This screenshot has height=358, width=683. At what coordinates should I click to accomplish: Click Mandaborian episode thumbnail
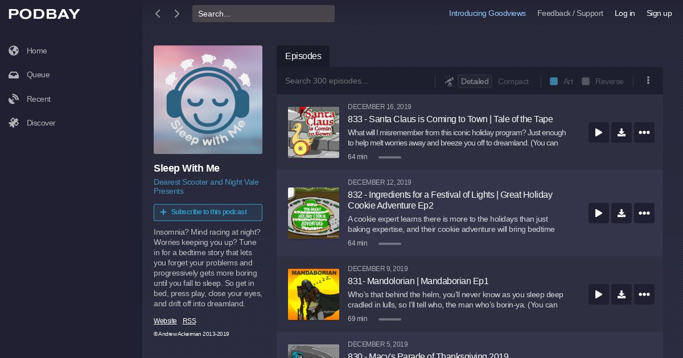tap(314, 294)
